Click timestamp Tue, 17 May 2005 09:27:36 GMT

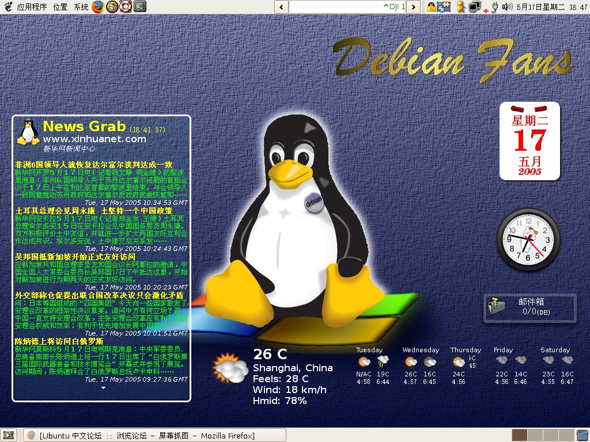tap(136, 379)
